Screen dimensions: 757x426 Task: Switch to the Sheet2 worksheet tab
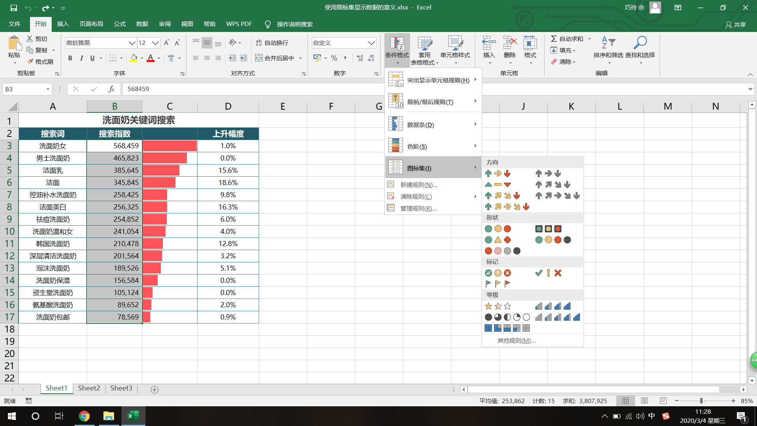pos(89,388)
